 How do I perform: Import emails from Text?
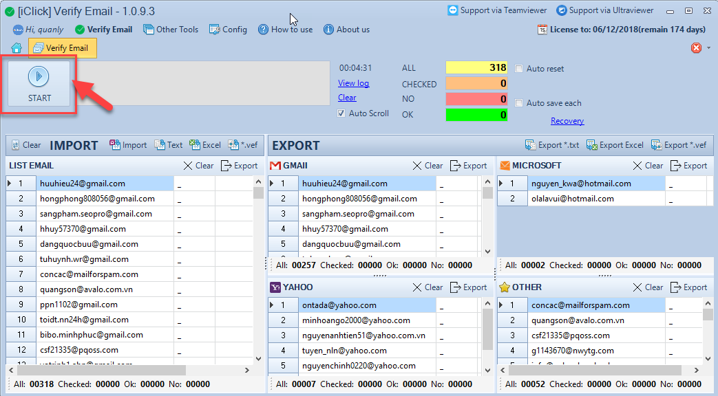pos(169,145)
